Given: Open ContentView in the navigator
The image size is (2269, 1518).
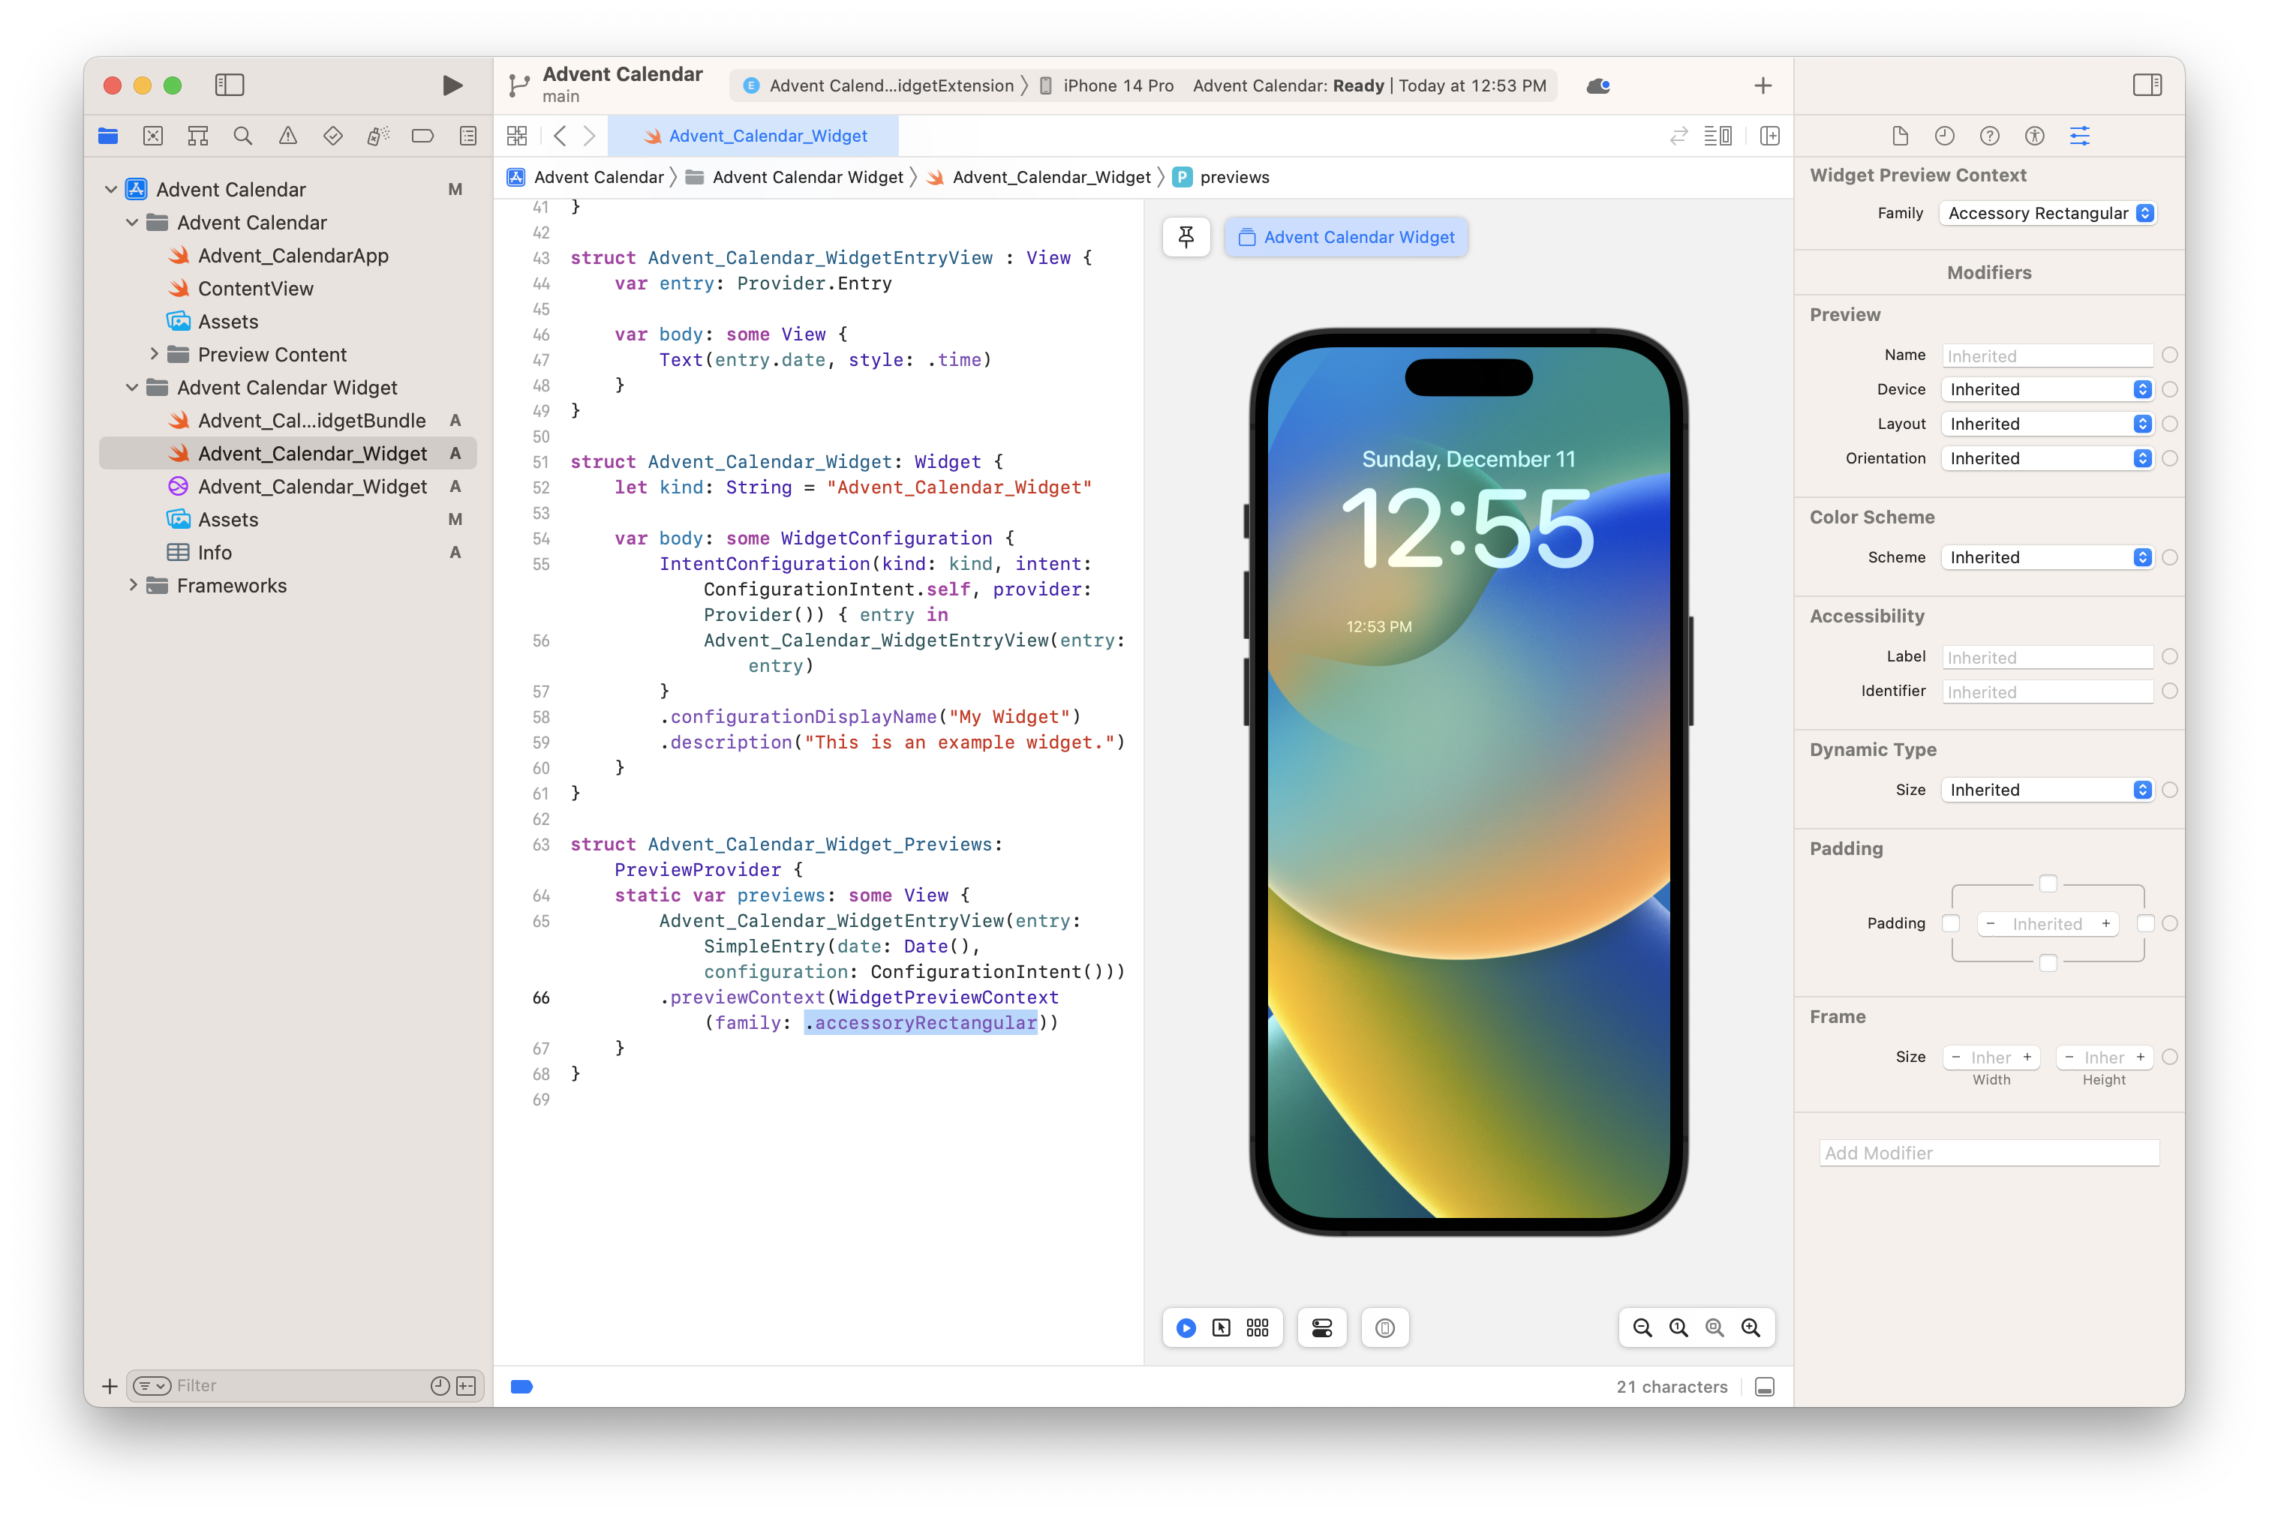Looking at the screenshot, I should point(256,289).
